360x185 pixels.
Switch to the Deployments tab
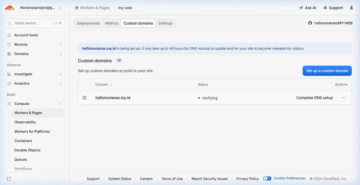click(x=88, y=23)
